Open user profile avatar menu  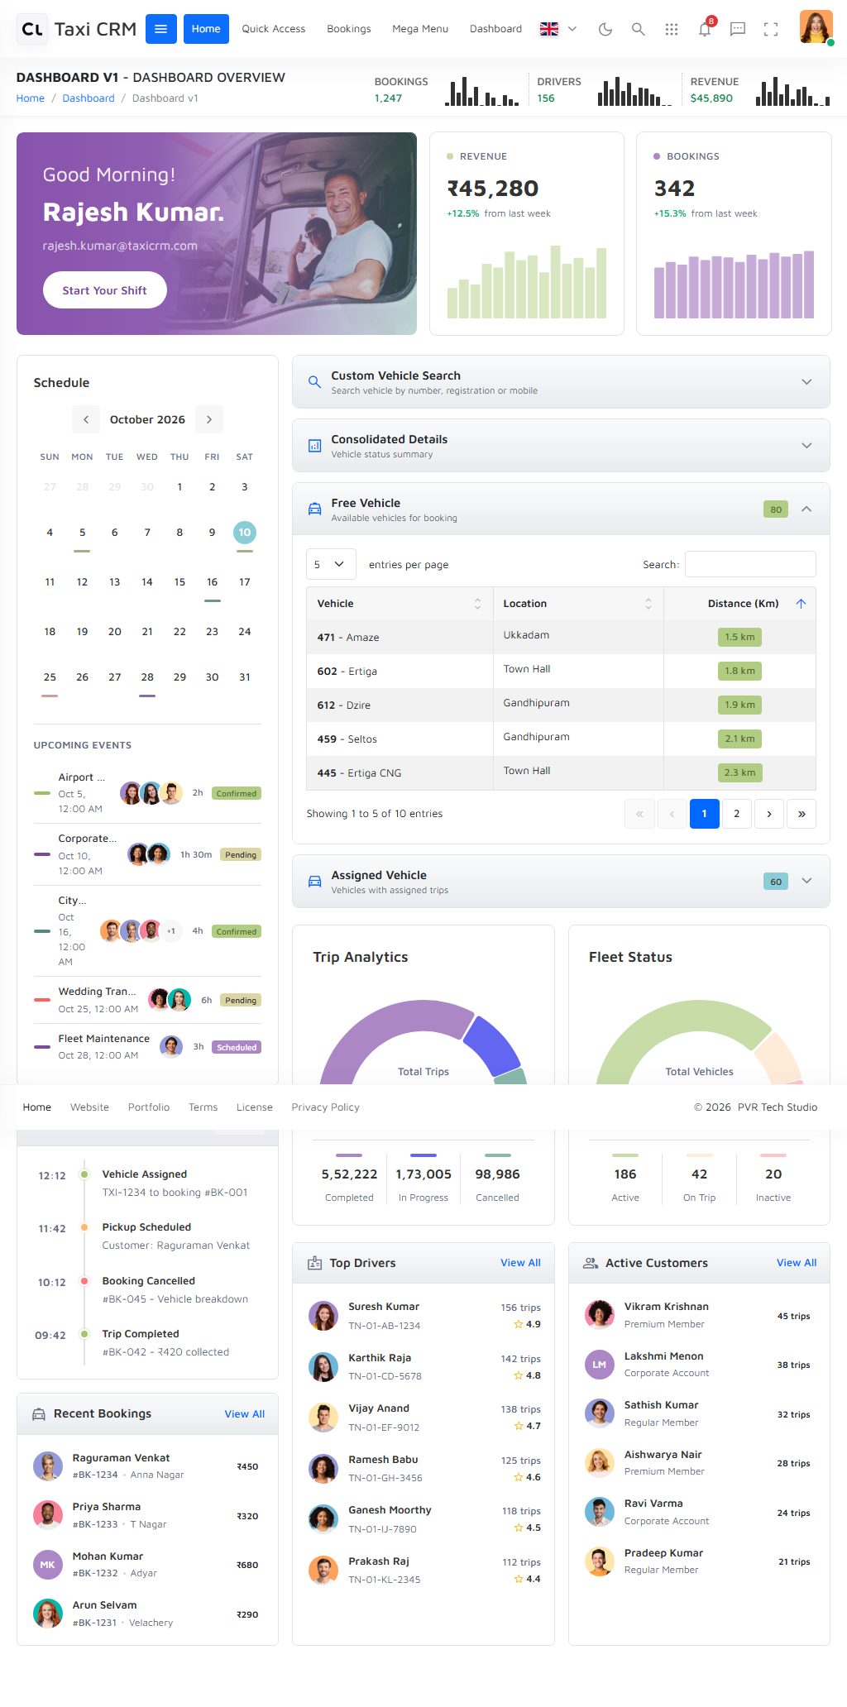coord(816,27)
